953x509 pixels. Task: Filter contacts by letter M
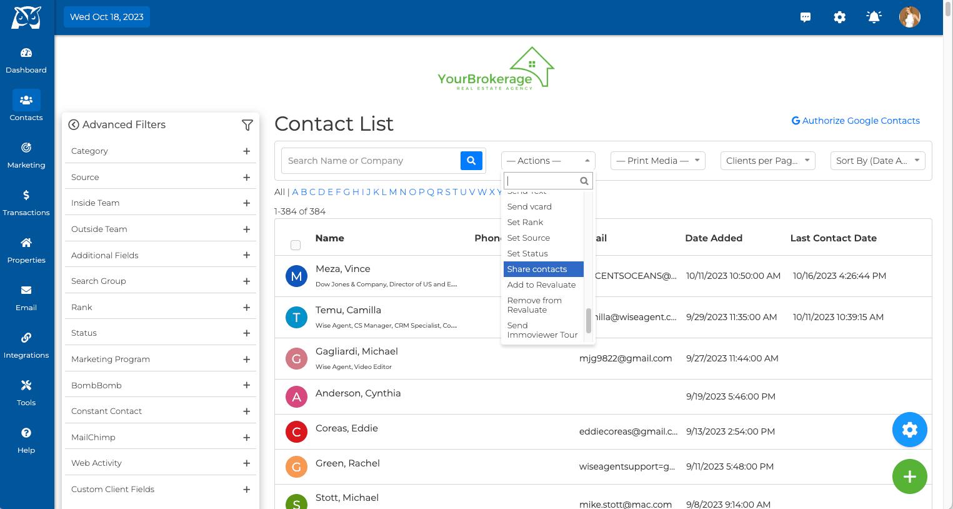pyautogui.click(x=393, y=192)
